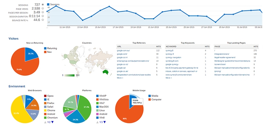Click the Returning legend color swatch
Image resolution: width=270 pixels, height=126 pixels.
pos(45,48)
